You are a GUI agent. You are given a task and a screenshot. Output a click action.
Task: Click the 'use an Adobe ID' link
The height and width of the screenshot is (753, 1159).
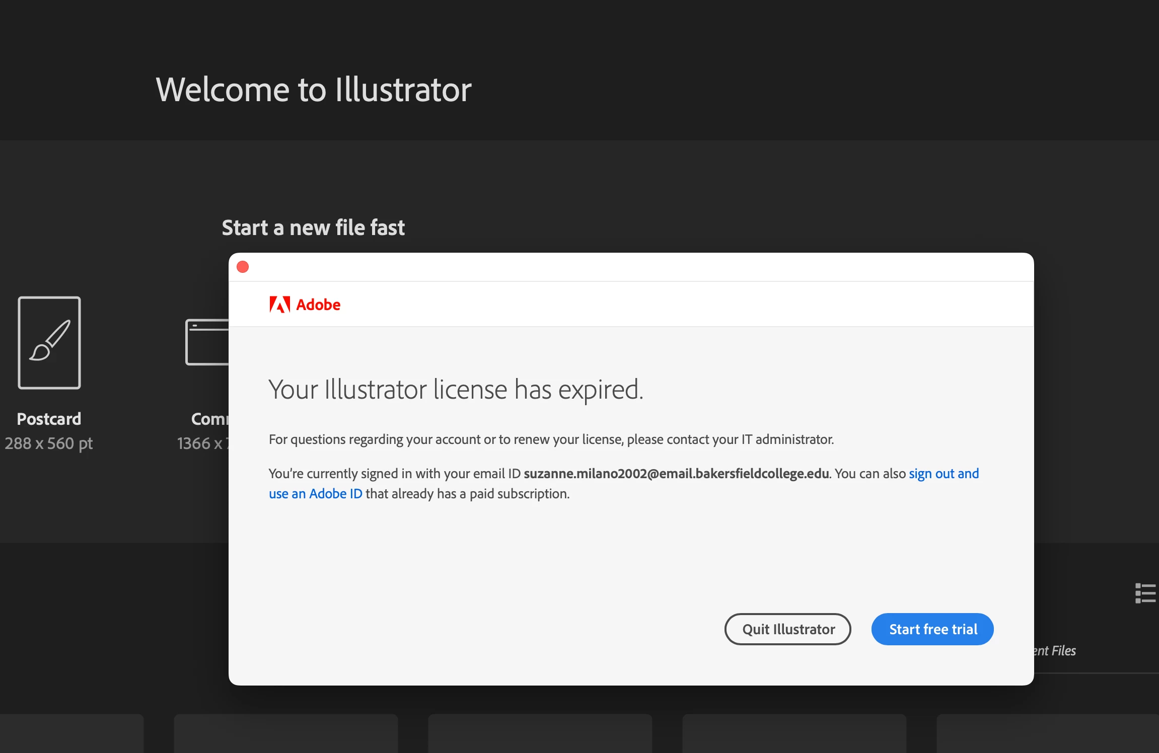tap(315, 494)
